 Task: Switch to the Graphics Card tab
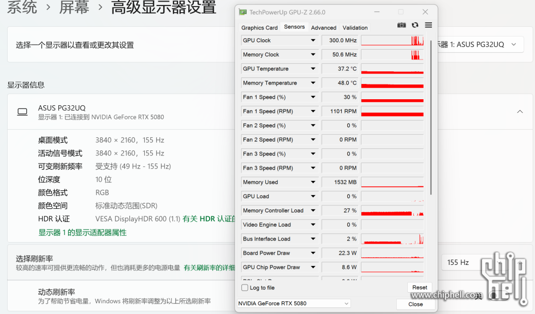259,28
